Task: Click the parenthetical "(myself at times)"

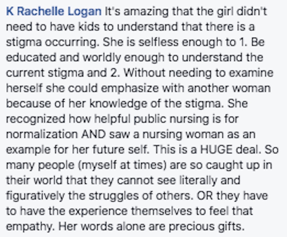Action: (x=122, y=165)
